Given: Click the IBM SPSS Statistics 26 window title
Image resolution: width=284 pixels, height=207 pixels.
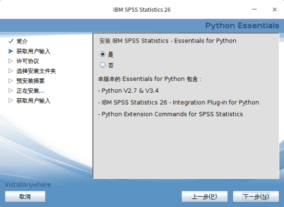Looking at the screenshot, I should (x=142, y=10).
